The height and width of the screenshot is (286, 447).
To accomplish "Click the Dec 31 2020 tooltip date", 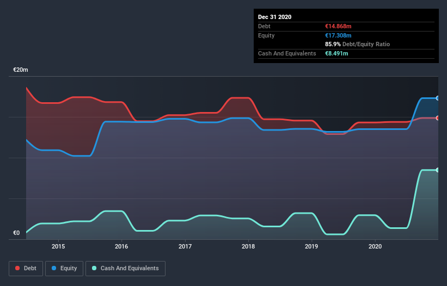I will [274, 17].
